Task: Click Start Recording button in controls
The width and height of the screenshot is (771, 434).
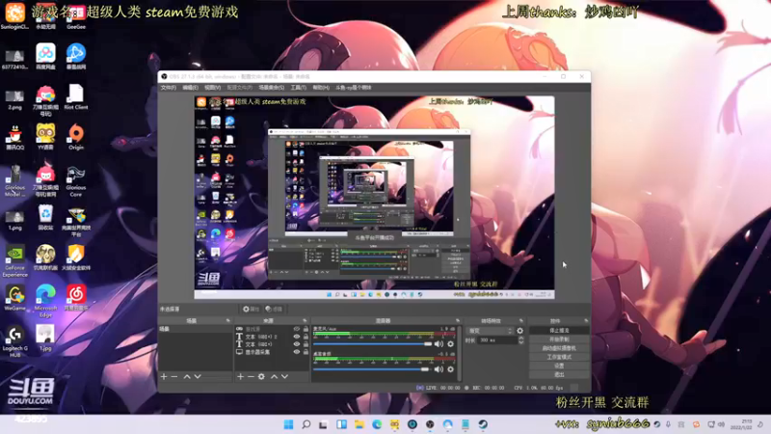Action: tap(559, 339)
